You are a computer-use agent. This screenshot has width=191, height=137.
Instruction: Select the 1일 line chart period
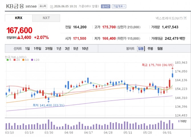(27, 49)
